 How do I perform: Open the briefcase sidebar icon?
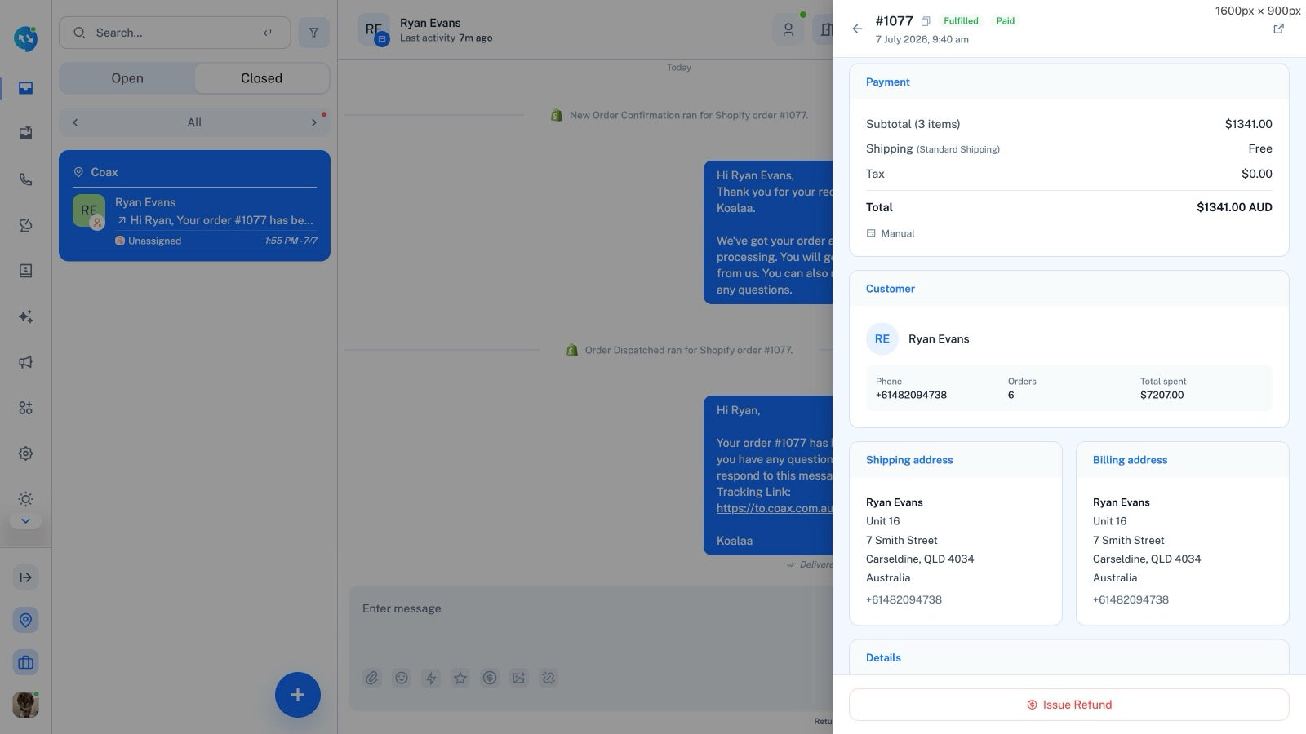point(25,662)
